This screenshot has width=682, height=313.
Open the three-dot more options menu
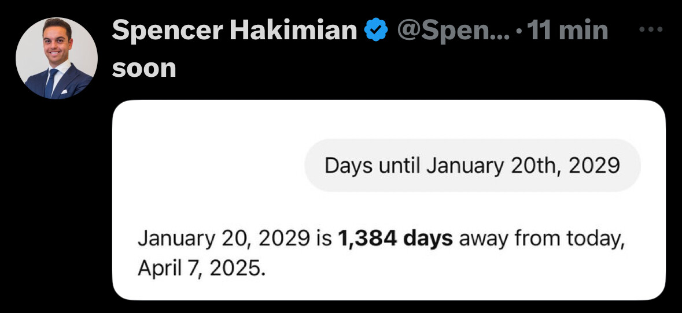[x=651, y=29]
